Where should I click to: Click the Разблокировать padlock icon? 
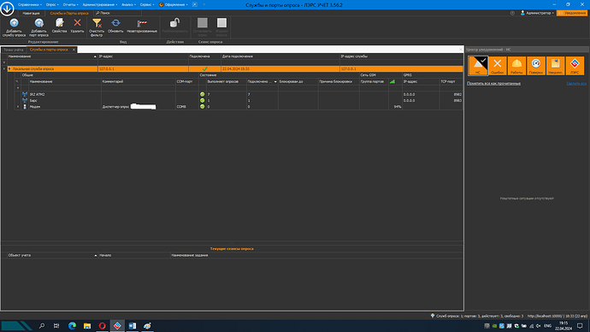point(174,23)
